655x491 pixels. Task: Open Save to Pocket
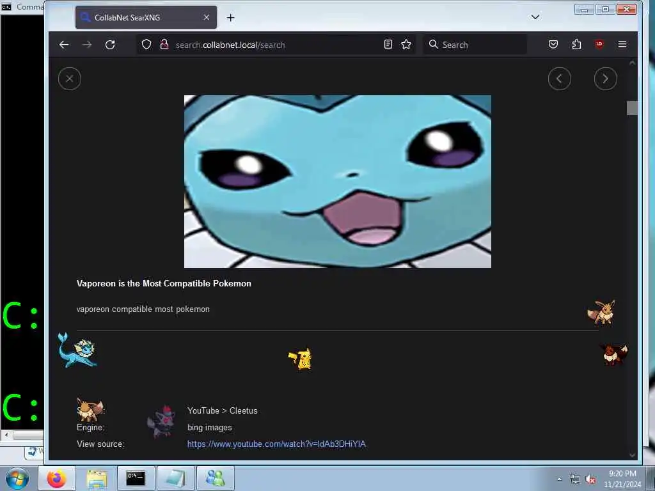click(x=553, y=44)
